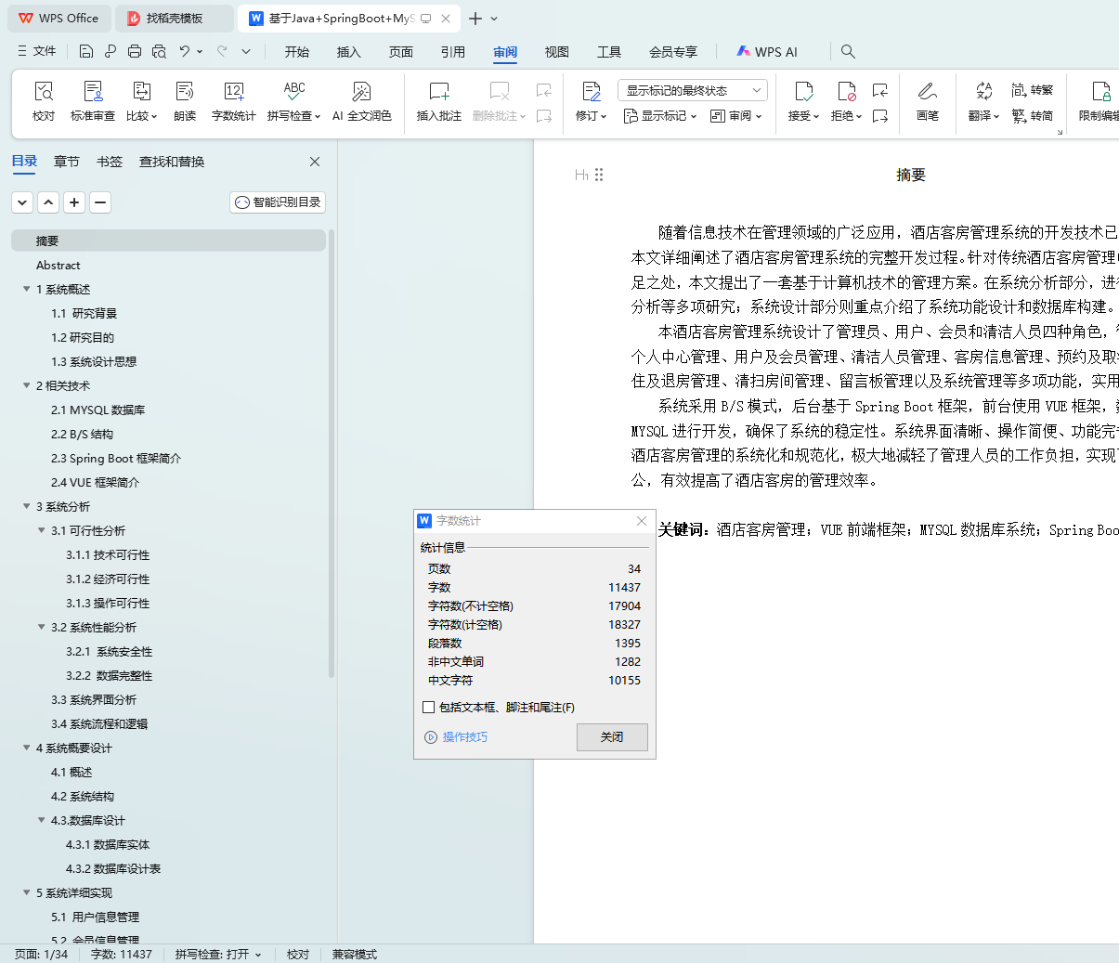Open the 审阅 dropdown in ribbon
The height and width of the screenshot is (963, 1119).
coord(736,116)
